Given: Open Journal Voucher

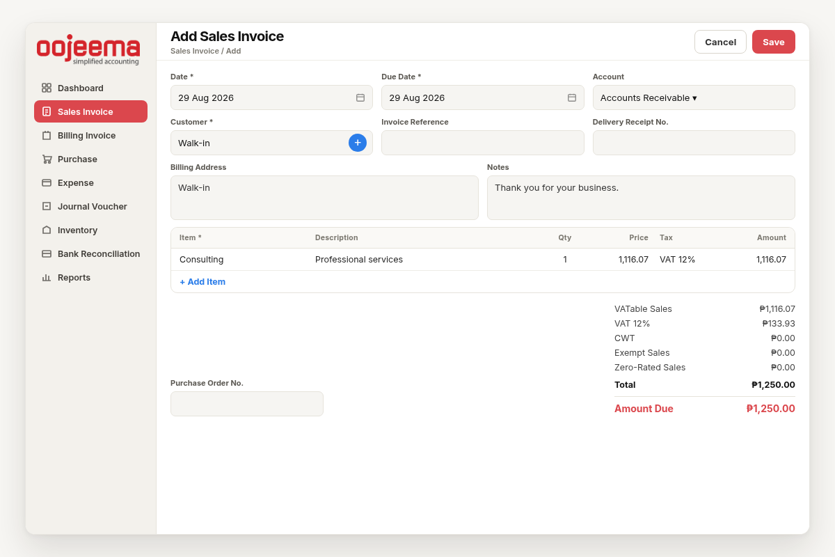Looking at the screenshot, I should [90, 206].
